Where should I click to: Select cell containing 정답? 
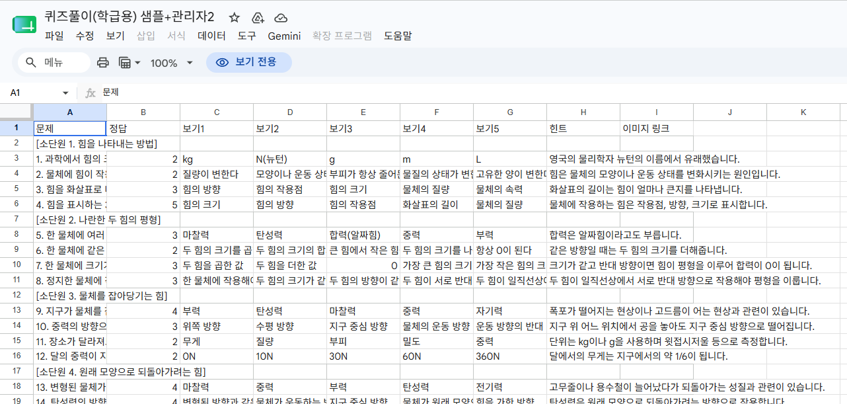(143, 128)
